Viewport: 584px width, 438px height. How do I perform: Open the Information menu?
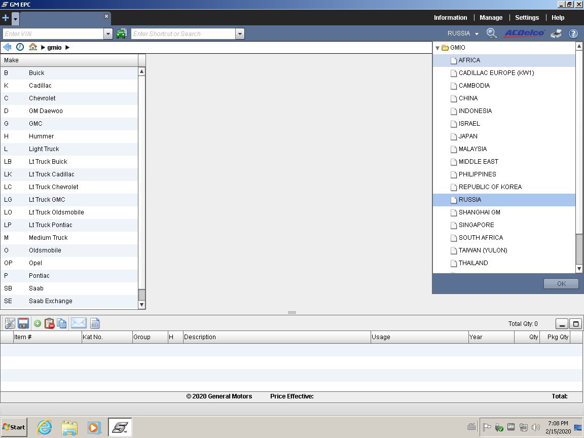click(x=450, y=18)
